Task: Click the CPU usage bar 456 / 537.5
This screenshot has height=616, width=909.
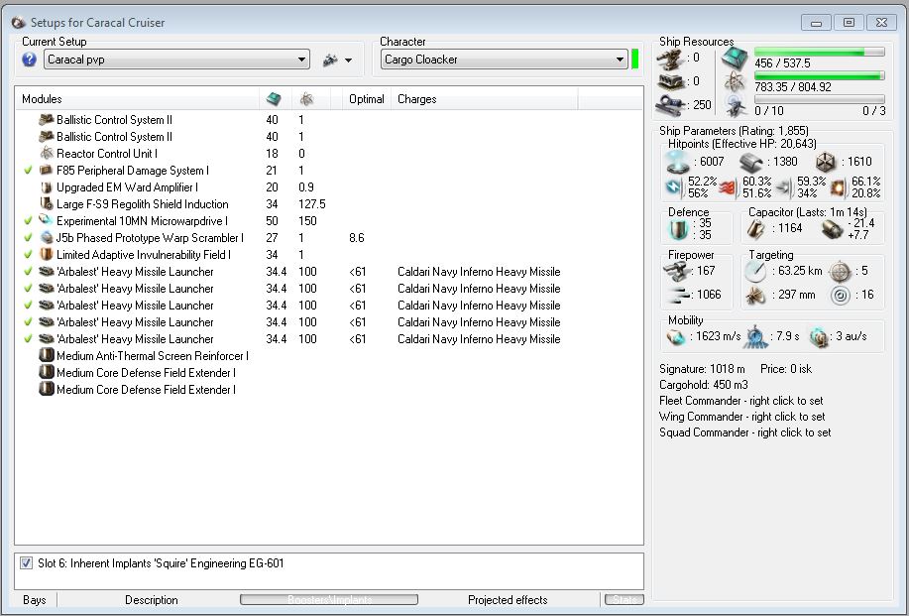Action: click(819, 53)
